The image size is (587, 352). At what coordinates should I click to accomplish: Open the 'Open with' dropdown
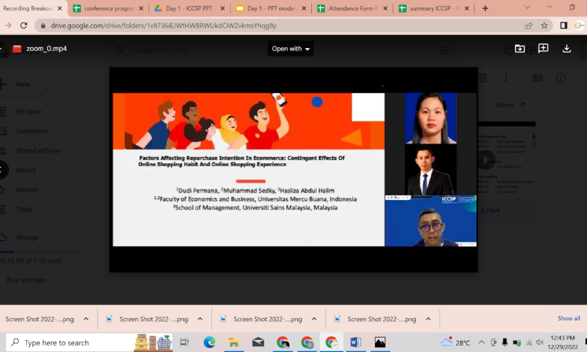click(291, 49)
